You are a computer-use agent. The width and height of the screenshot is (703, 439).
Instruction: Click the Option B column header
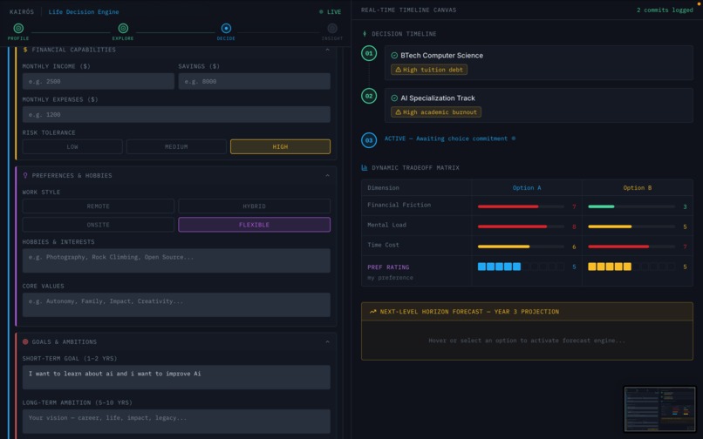[x=637, y=187]
